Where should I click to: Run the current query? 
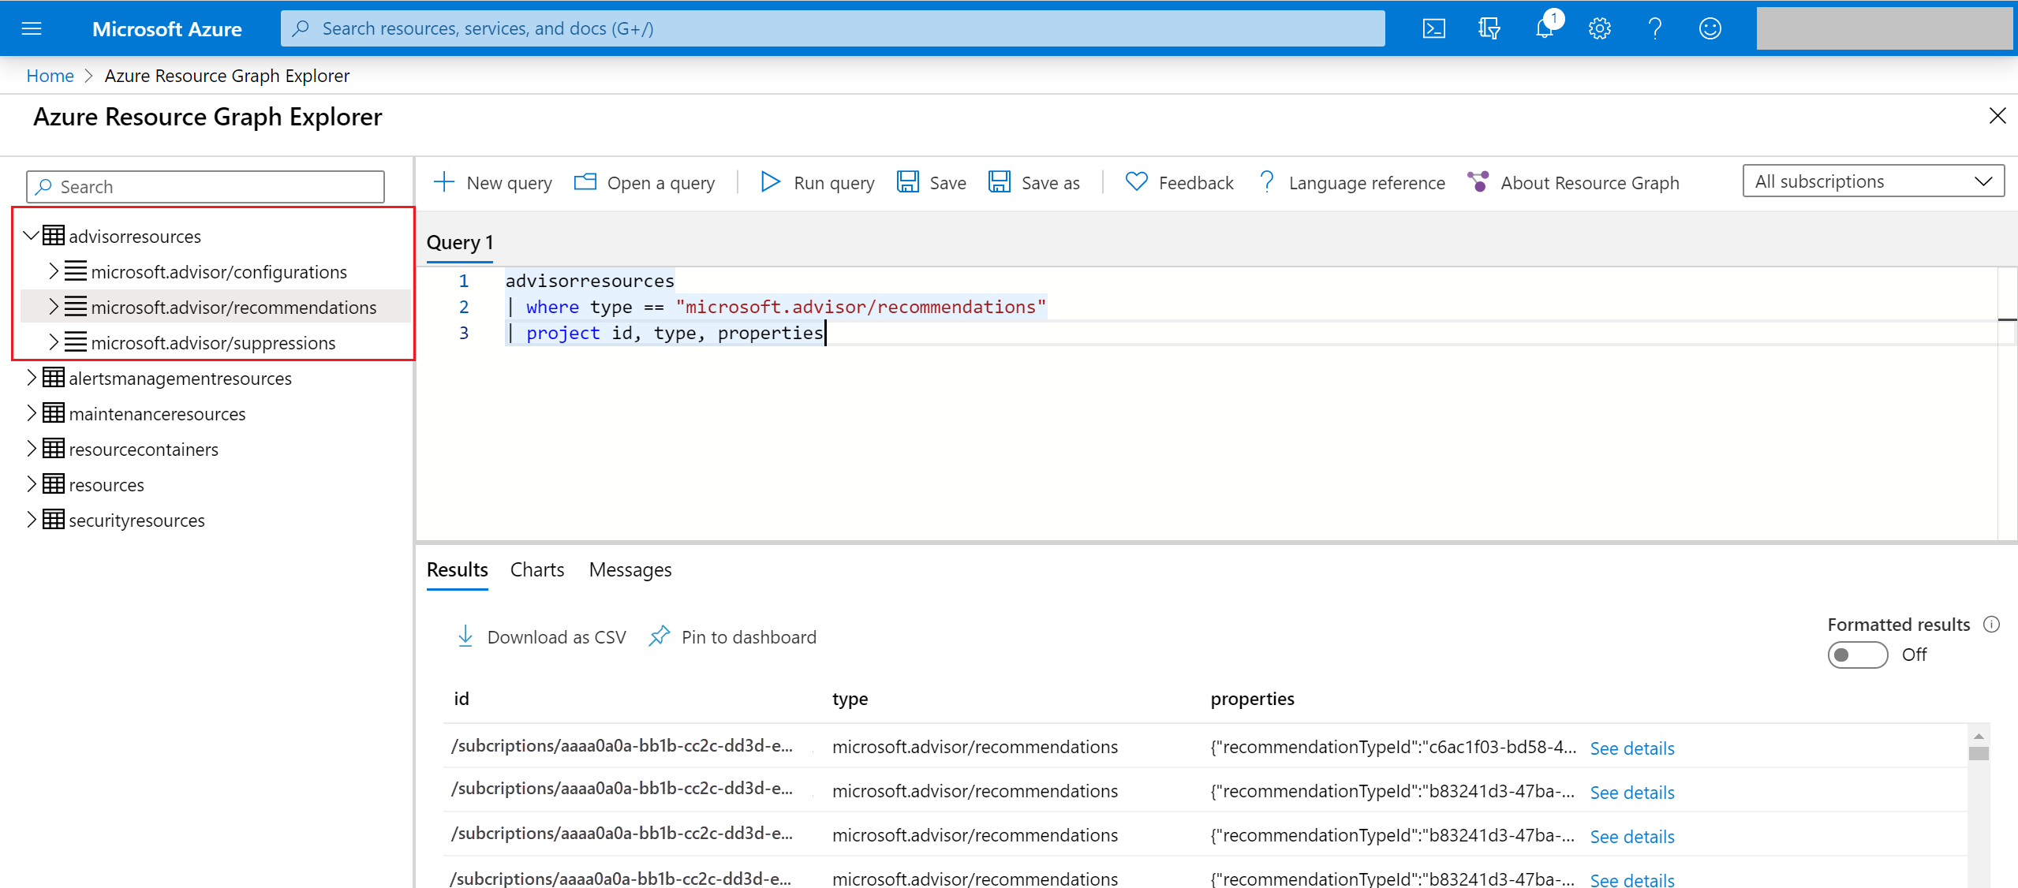tap(816, 182)
